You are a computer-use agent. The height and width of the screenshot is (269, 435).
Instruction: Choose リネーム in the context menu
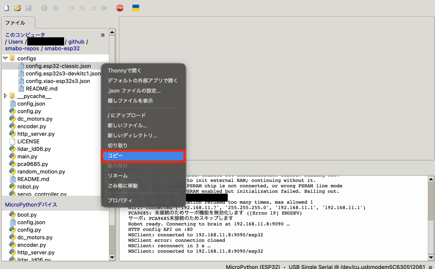point(144,176)
